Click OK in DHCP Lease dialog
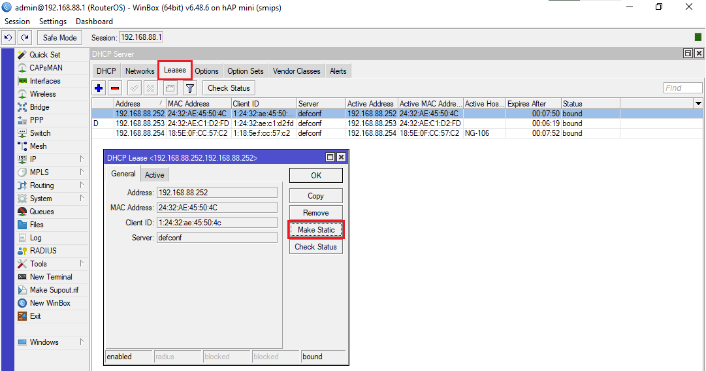The height and width of the screenshot is (371, 706). [316, 176]
